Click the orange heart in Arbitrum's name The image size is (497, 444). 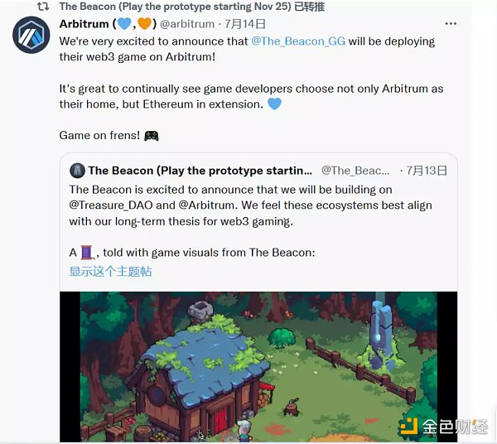coord(144,24)
